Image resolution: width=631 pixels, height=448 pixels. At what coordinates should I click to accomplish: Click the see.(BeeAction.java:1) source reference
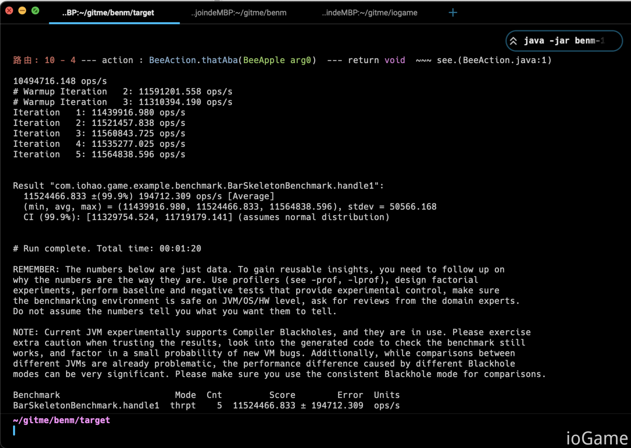coord(494,60)
